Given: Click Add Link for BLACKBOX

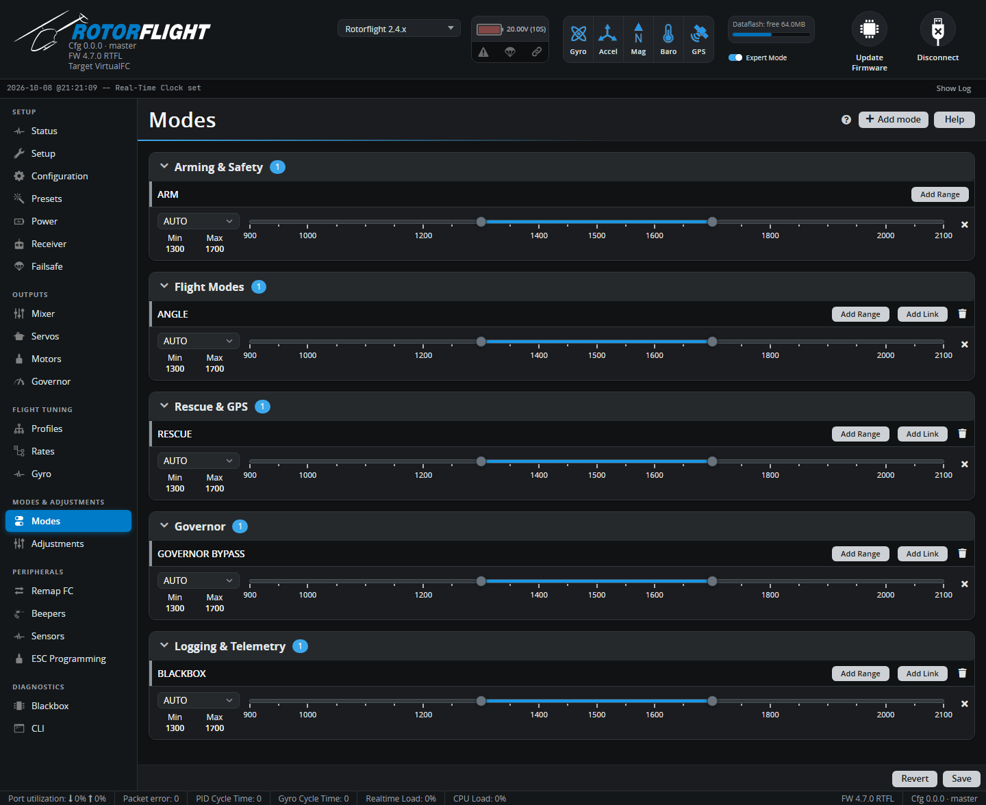Looking at the screenshot, I should (922, 674).
